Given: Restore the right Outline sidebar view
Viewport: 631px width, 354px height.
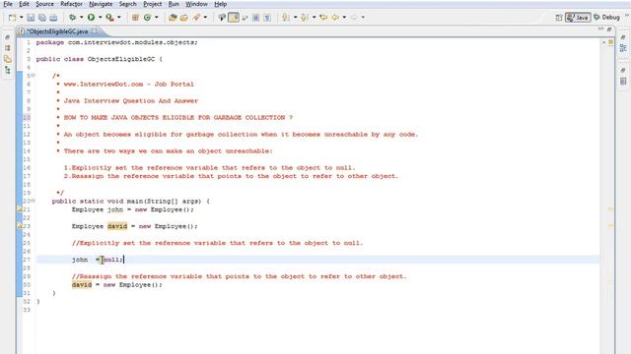Looking at the screenshot, I should coord(623,37).
